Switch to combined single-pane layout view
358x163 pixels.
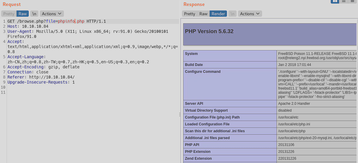[x=352, y=1]
